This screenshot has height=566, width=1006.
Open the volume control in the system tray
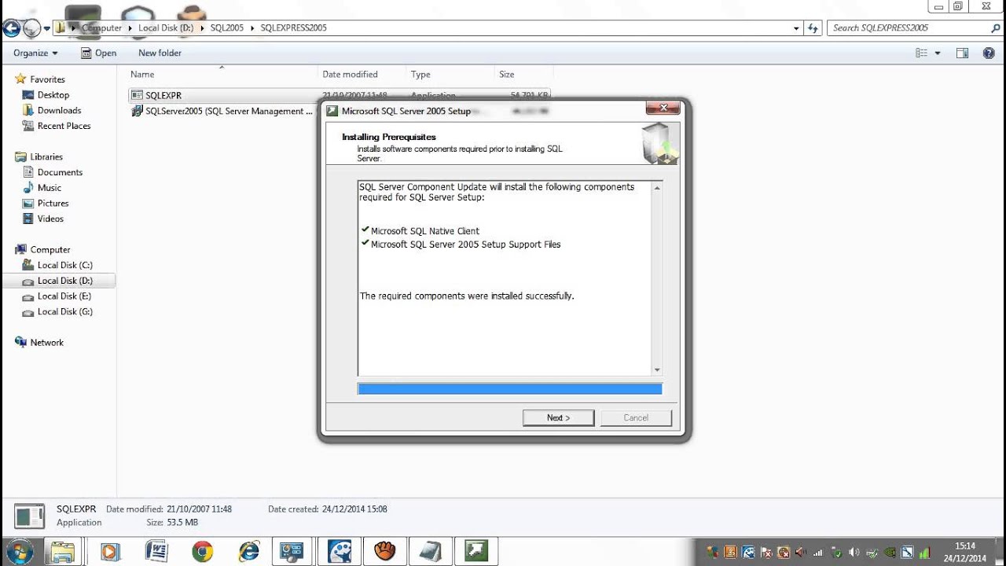click(x=854, y=552)
